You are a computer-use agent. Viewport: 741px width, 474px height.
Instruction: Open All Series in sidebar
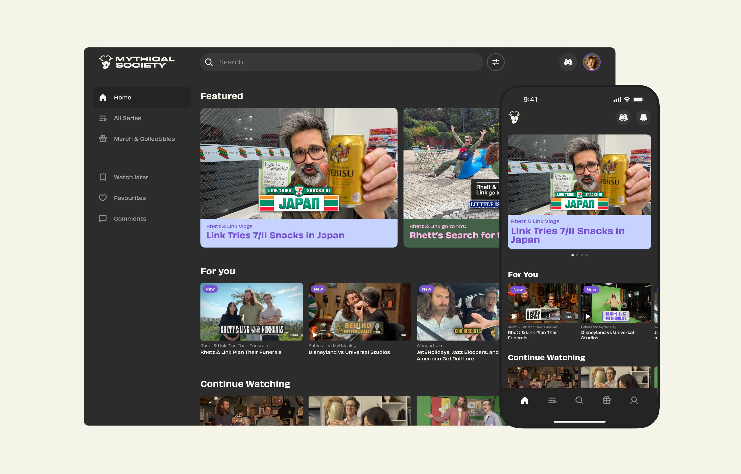127,118
